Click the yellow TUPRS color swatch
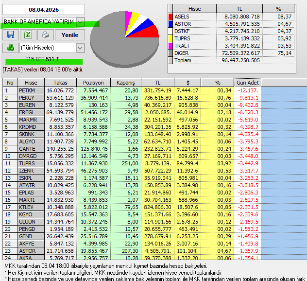The image size is (307, 281). point(171,38)
